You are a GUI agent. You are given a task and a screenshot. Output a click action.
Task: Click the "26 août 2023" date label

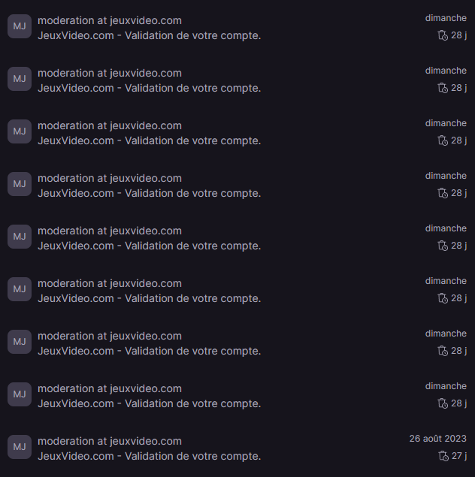(437, 439)
